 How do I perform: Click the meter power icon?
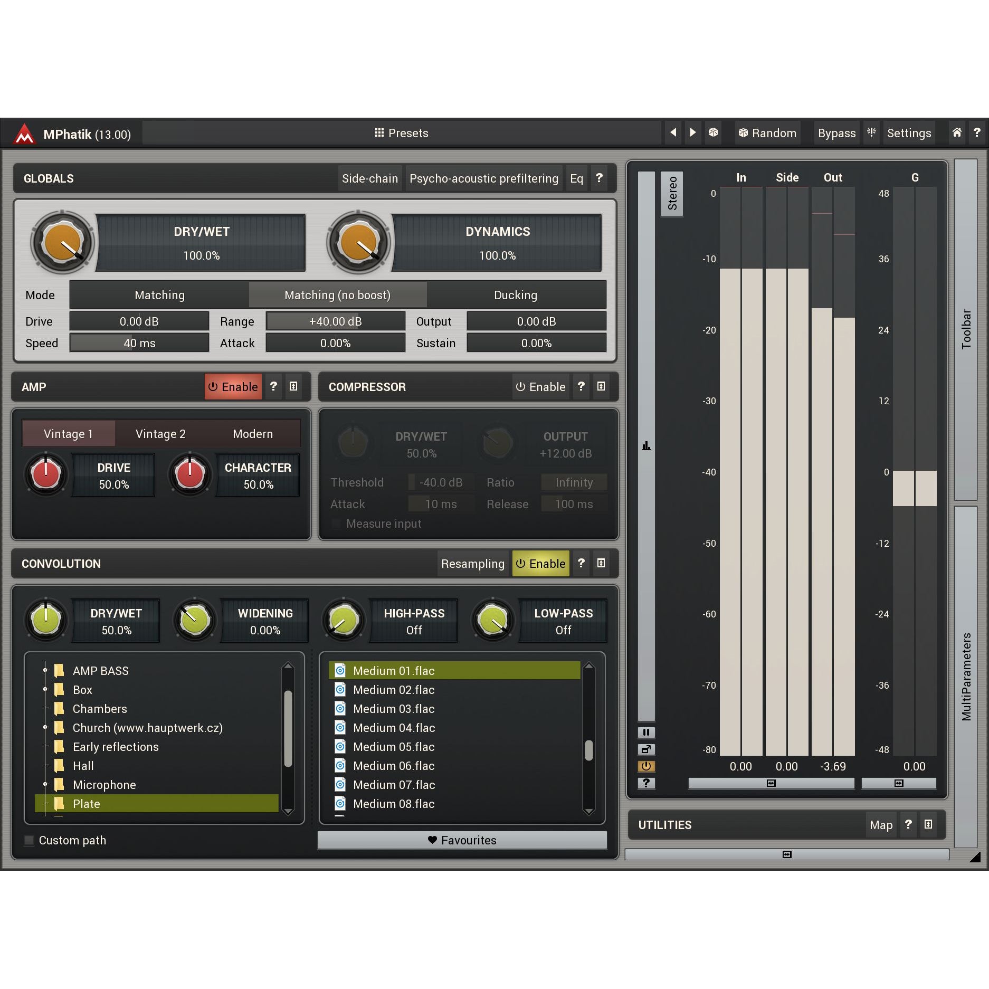click(x=646, y=766)
